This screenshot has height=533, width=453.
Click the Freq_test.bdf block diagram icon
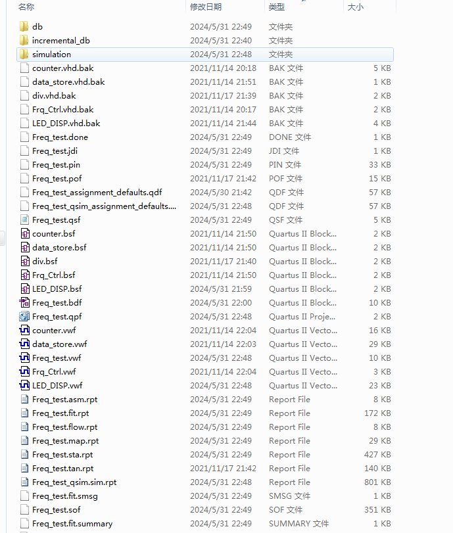point(24,303)
